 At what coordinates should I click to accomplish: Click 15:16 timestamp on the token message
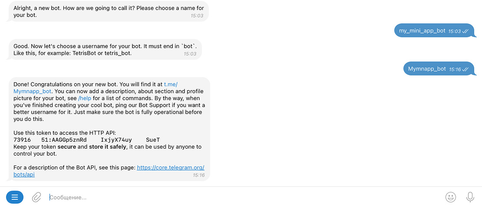pyautogui.click(x=198, y=175)
